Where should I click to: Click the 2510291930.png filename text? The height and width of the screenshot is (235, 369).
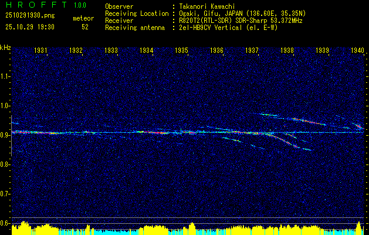point(30,16)
